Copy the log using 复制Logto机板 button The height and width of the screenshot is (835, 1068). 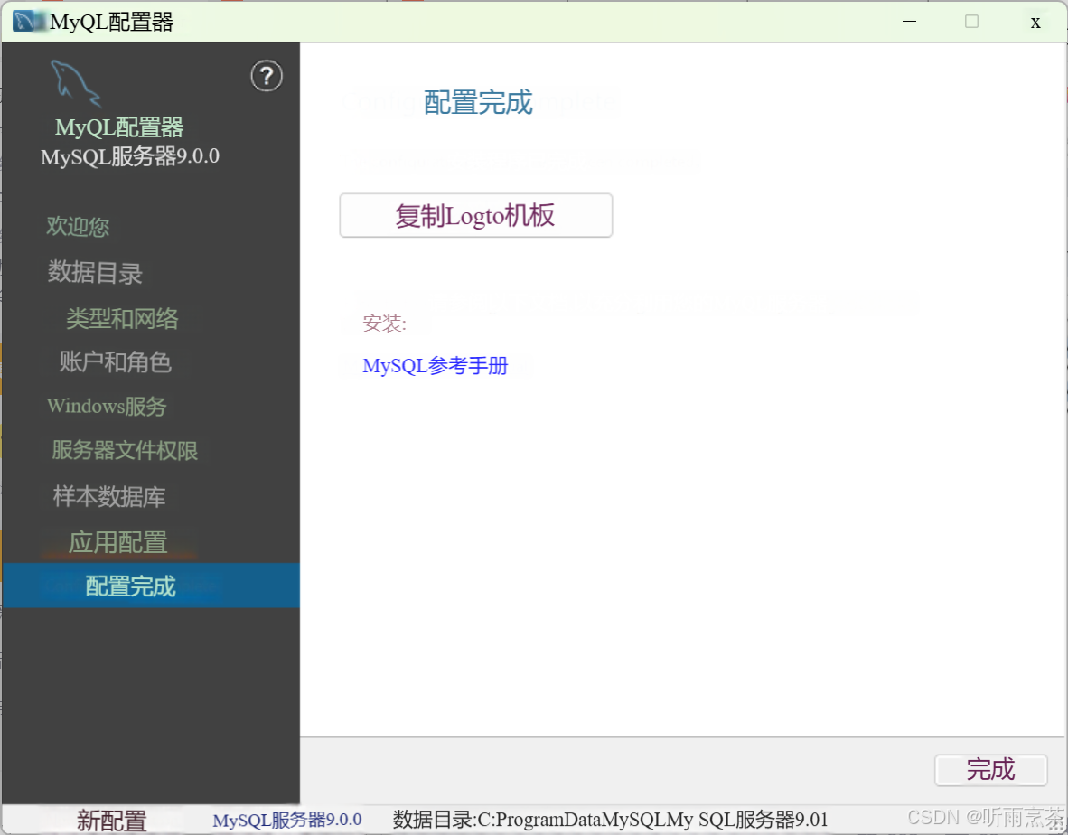[x=475, y=215]
